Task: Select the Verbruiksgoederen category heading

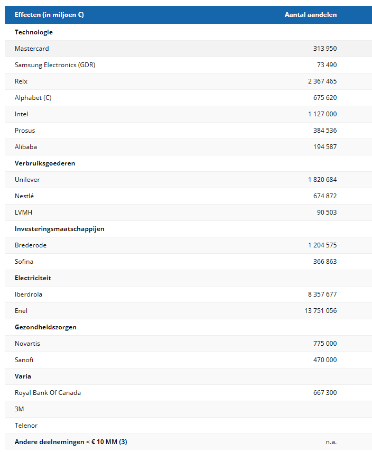Action: point(45,163)
